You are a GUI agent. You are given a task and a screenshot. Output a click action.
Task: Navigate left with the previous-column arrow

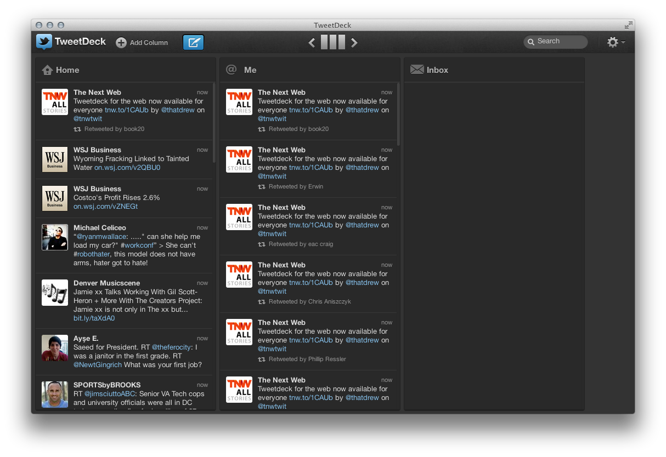(312, 42)
